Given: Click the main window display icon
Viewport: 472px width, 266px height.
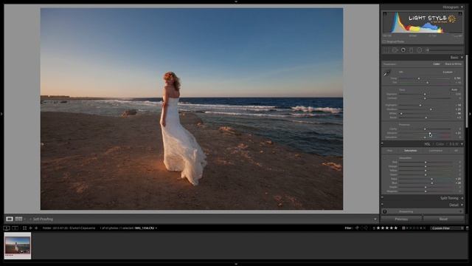Looking at the screenshot, I should coord(7,228).
